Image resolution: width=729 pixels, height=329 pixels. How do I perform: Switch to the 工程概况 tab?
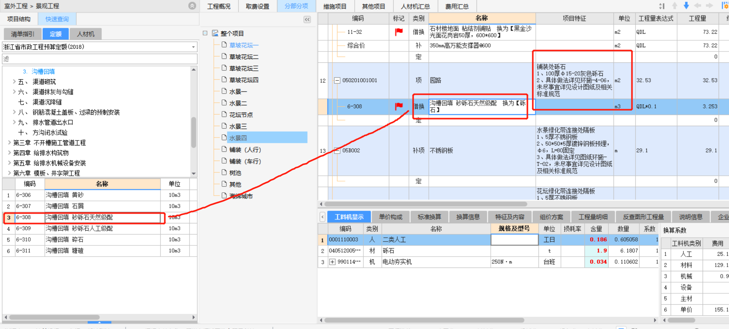[x=219, y=6]
